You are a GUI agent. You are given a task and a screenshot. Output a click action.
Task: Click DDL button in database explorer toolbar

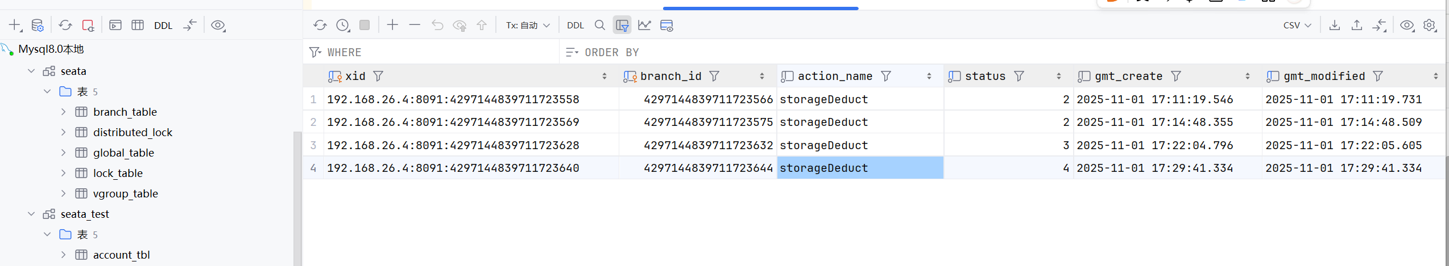pyautogui.click(x=163, y=26)
